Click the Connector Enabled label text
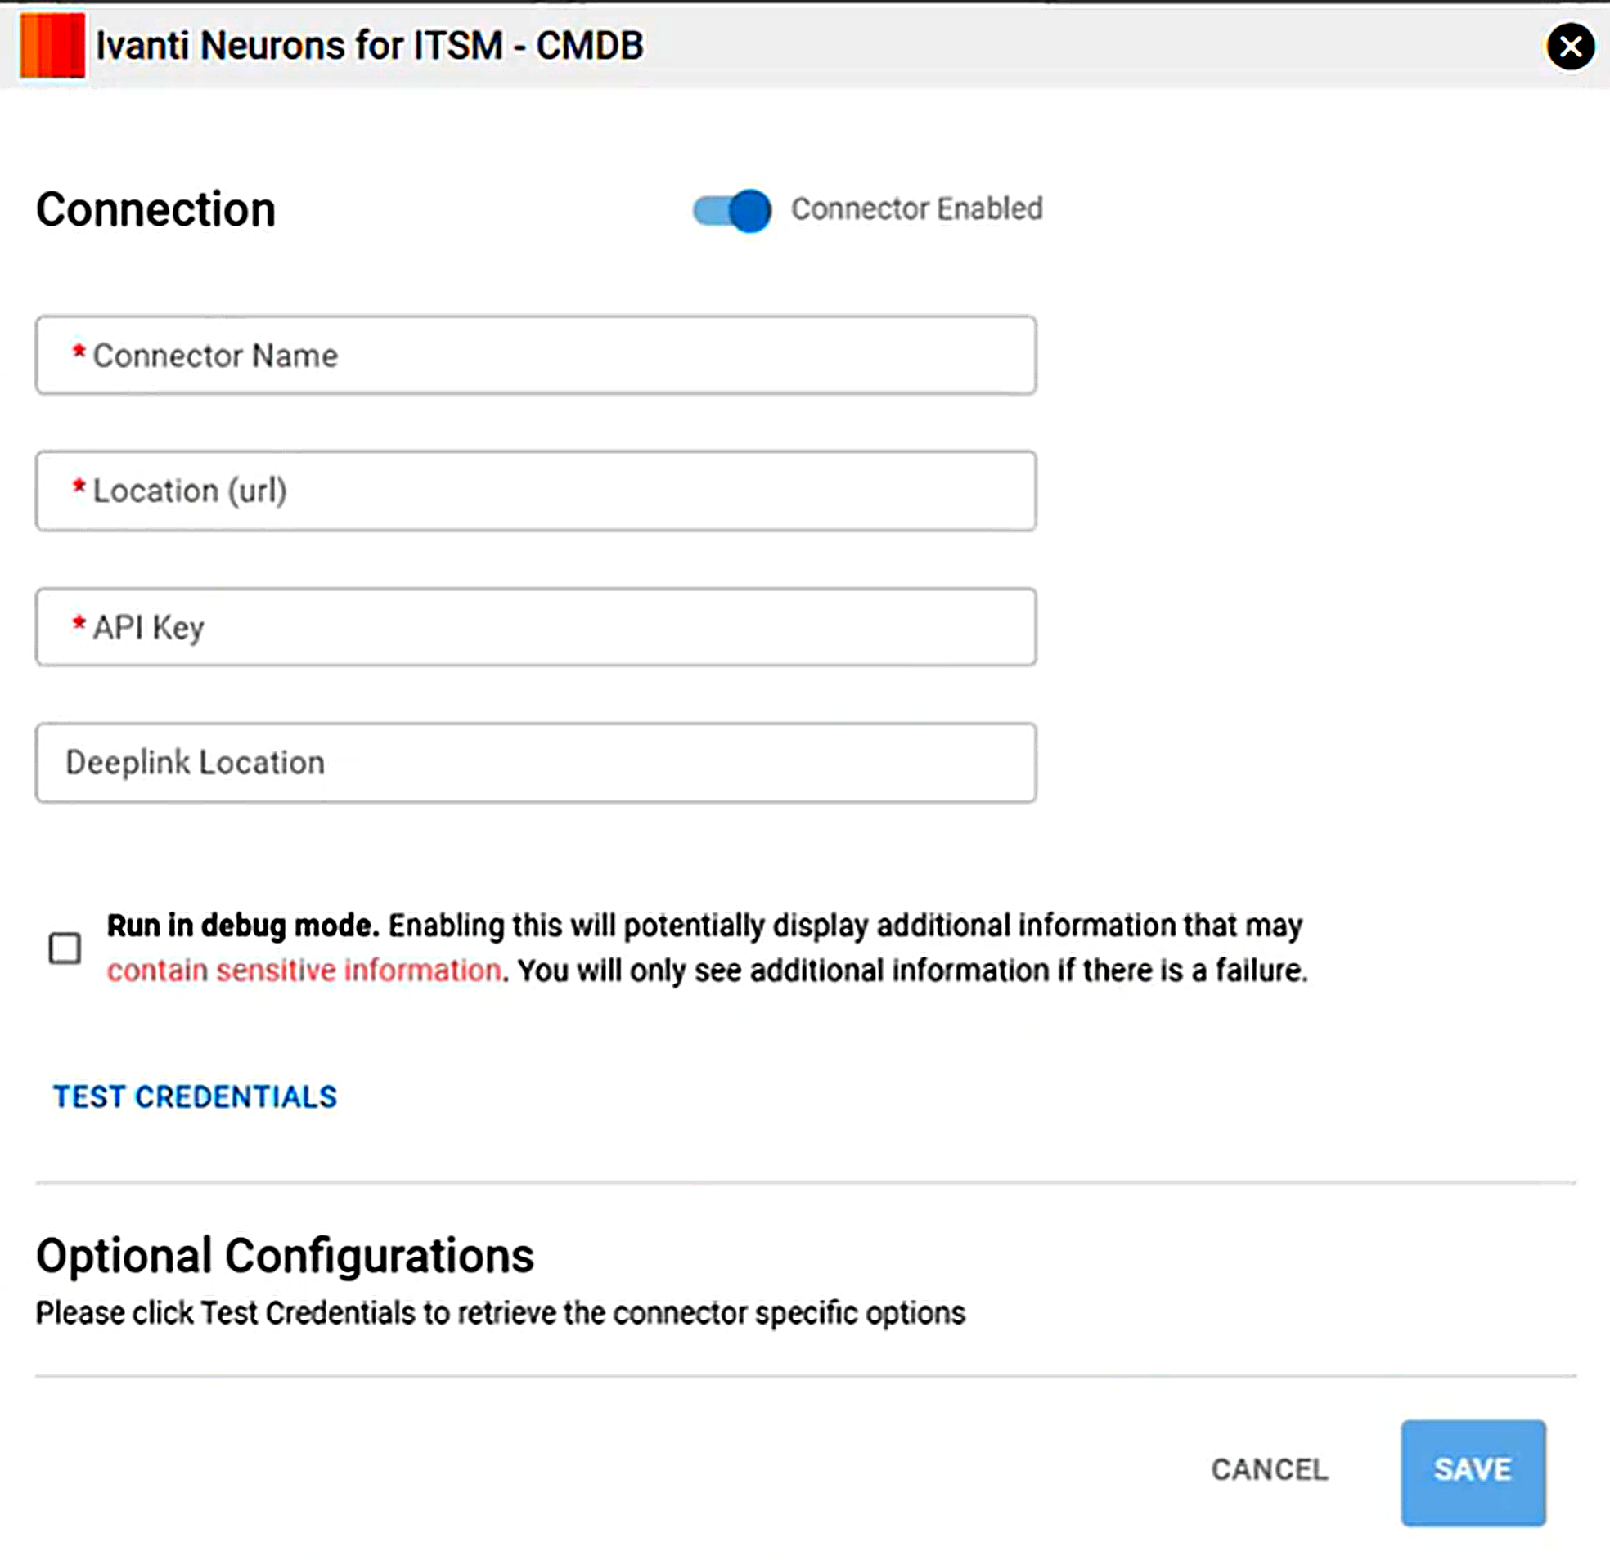The width and height of the screenshot is (1610, 1560). click(917, 209)
